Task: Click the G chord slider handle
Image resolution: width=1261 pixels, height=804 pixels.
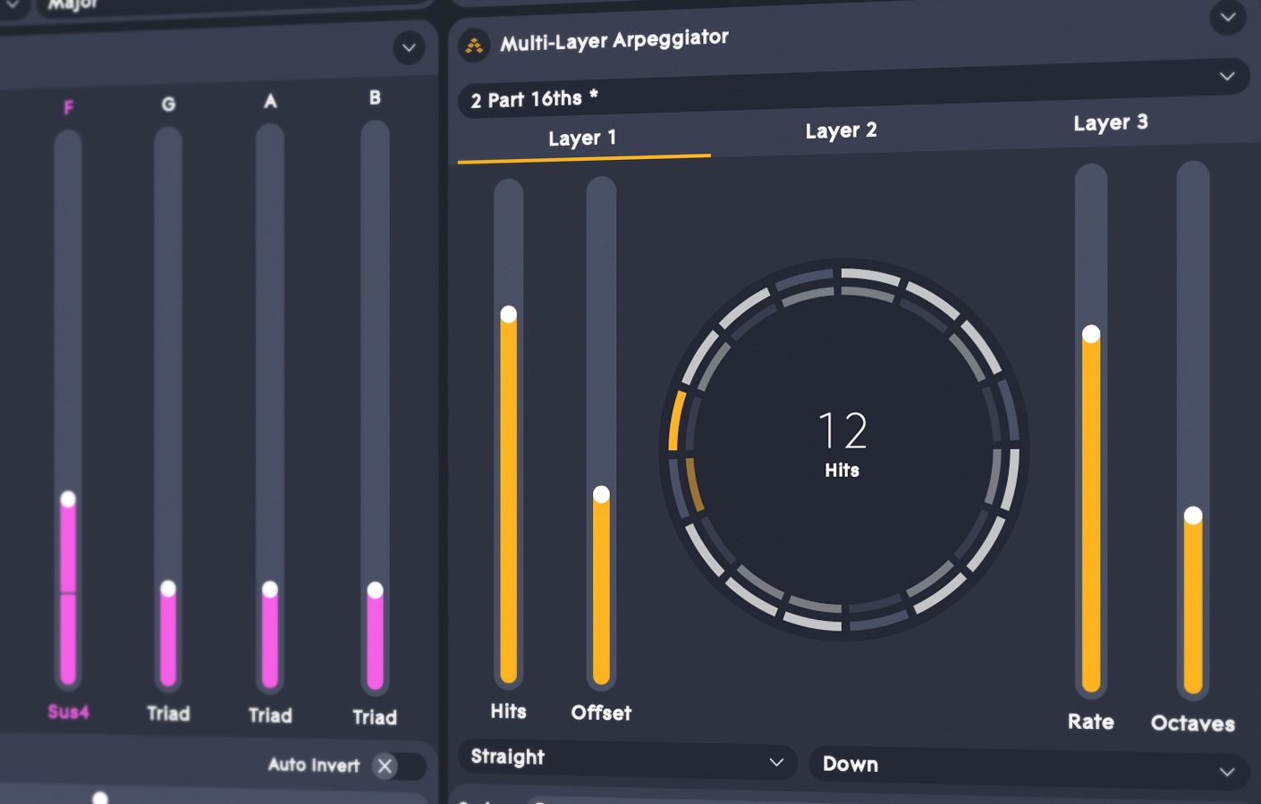Action: pyautogui.click(x=168, y=589)
